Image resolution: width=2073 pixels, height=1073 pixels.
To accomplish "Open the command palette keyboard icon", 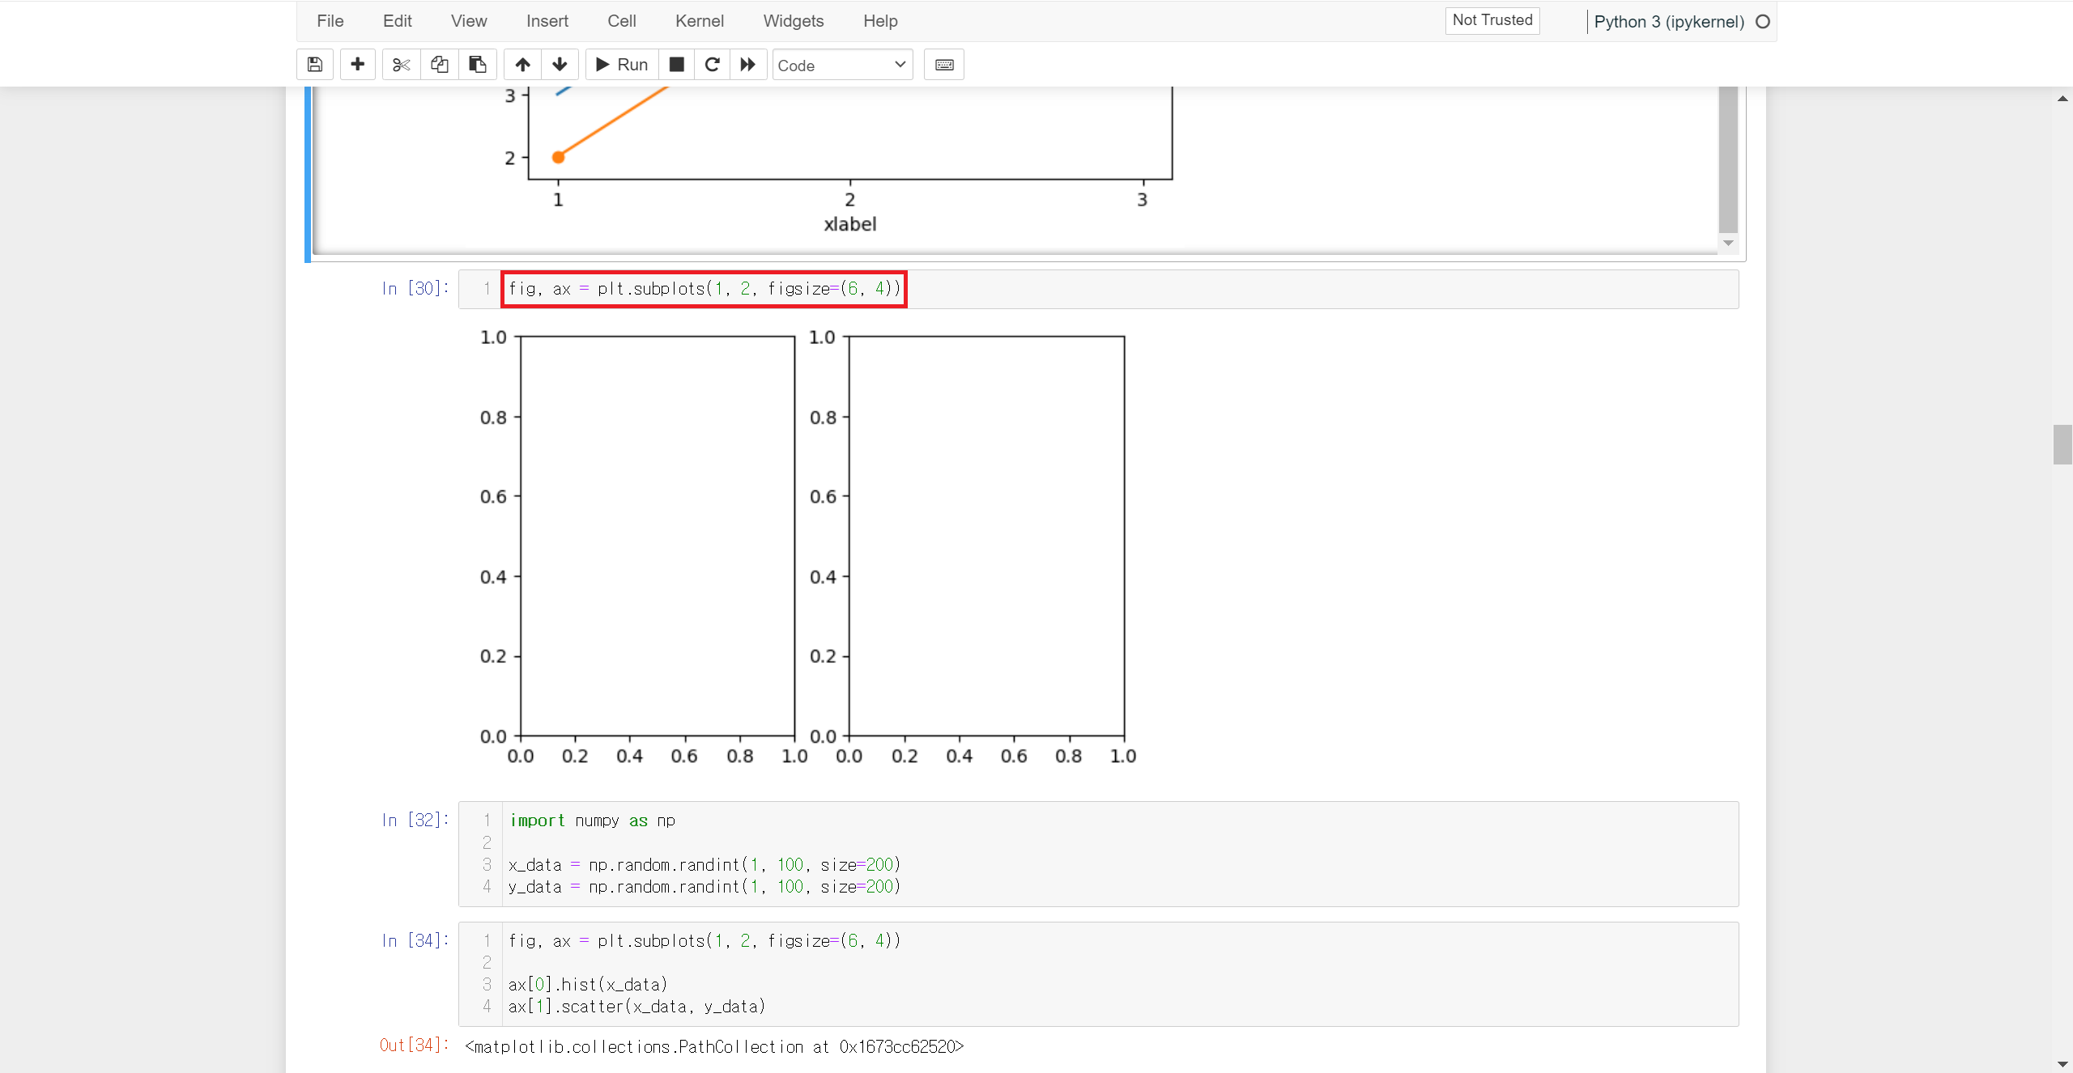I will (x=944, y=65).
